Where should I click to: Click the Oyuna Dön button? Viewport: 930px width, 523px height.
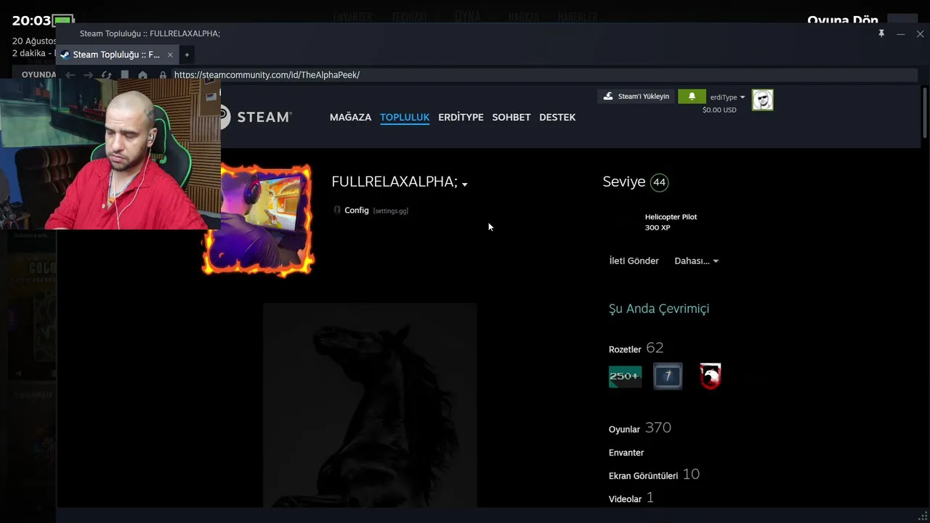coord(843,20)
